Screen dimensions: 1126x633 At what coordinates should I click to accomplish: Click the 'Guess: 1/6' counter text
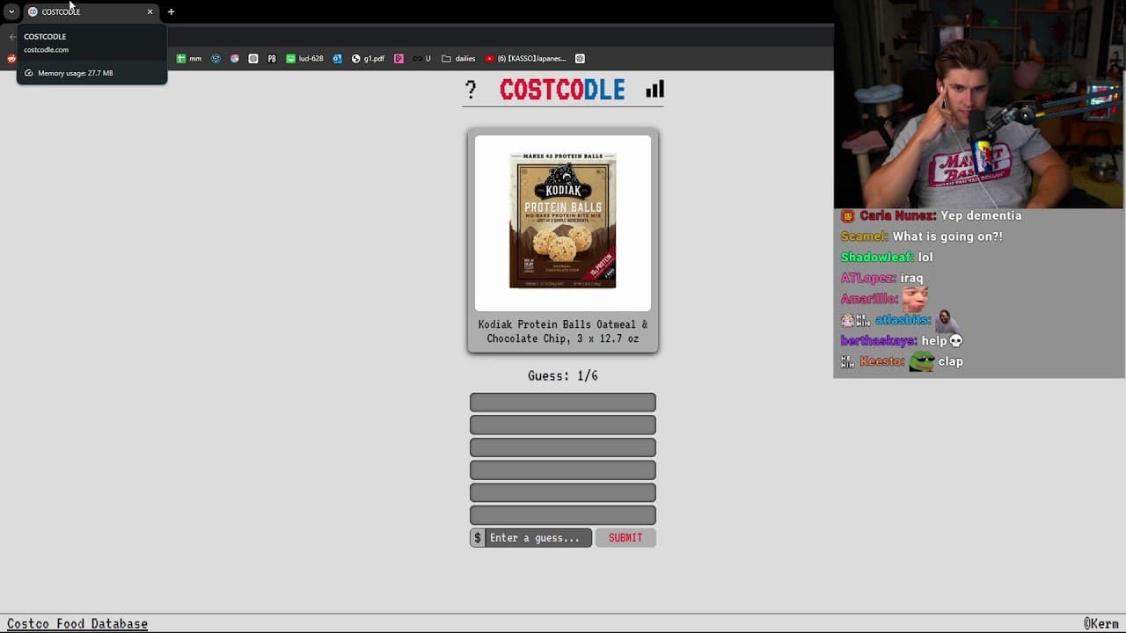[x=563, y=375]
